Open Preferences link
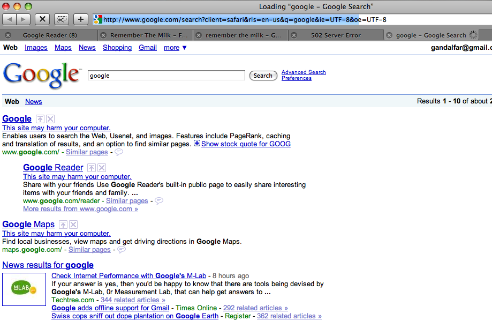The width and height of the screenshot is (492, 321). click(x=297, y=78)
